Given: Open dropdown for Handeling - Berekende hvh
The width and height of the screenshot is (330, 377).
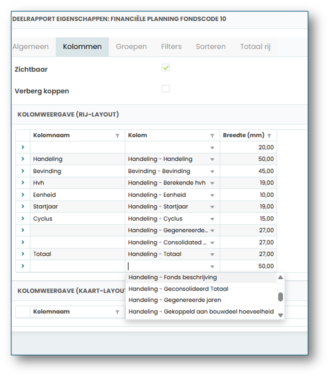Looking at the screenshot, I should tap(212, 183).
